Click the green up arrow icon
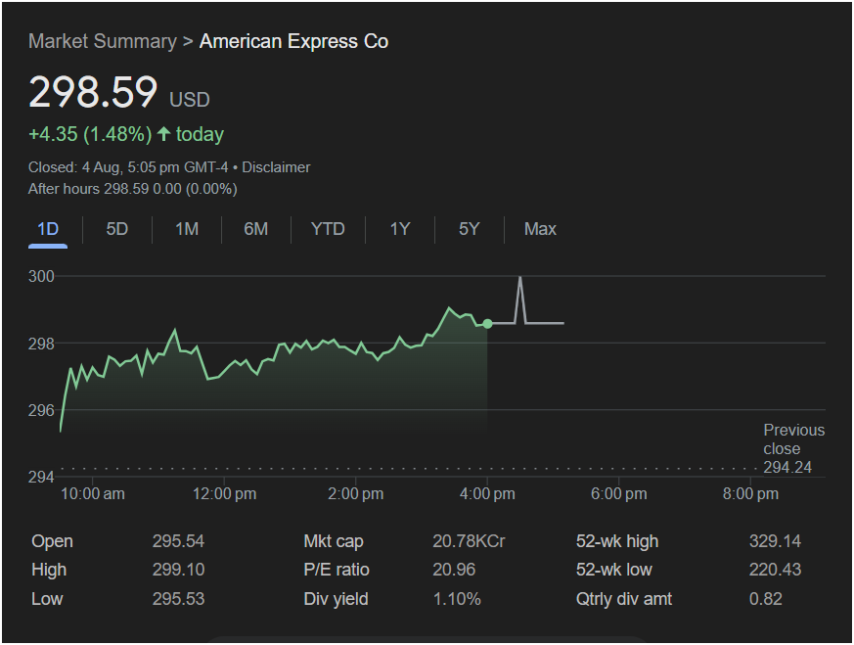Image resolution: width=854 pixels, height=645 pixels. point(163,134)
